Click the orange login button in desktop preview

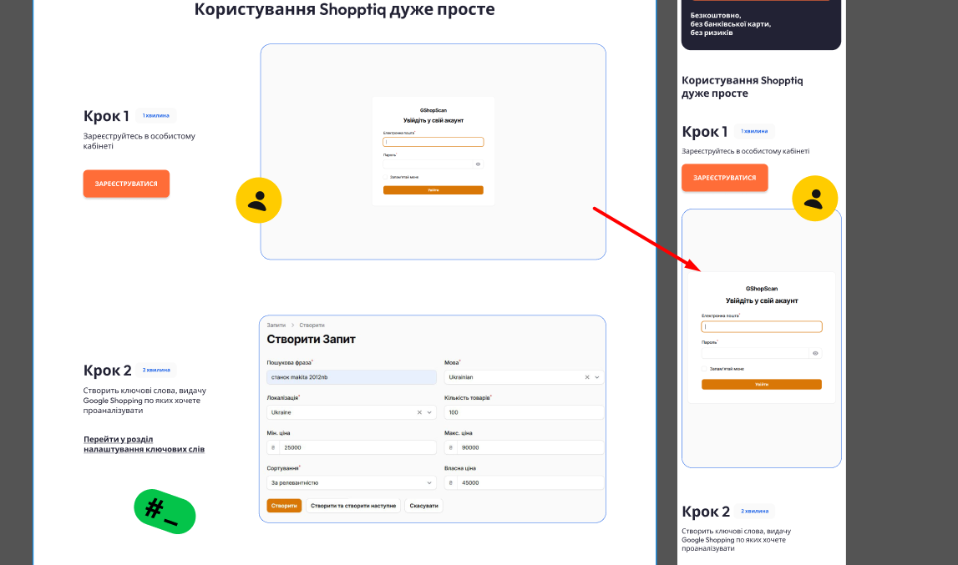pyautogui.click(x=433, y=190)
